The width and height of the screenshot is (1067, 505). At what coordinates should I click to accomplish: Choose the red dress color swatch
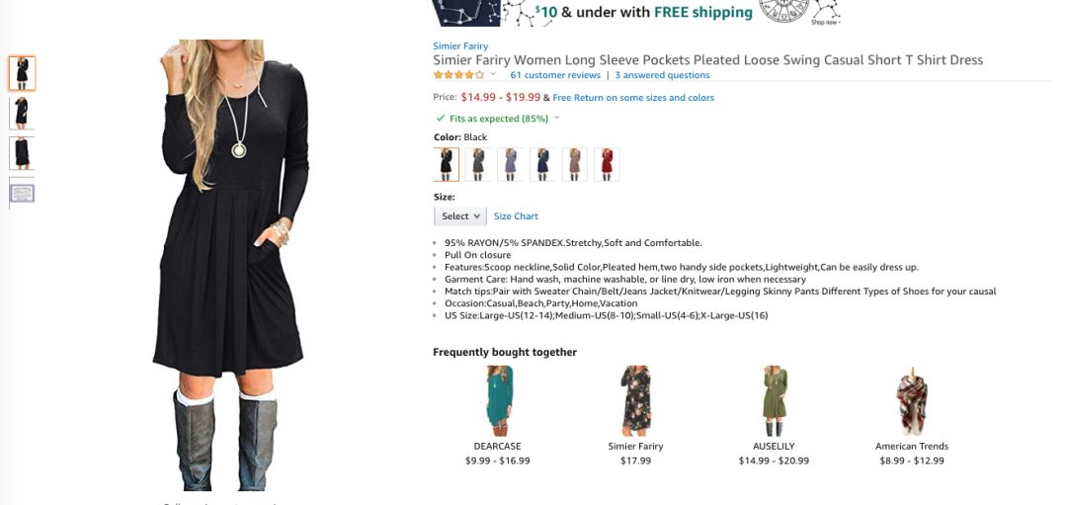click(x=607, y=165)
